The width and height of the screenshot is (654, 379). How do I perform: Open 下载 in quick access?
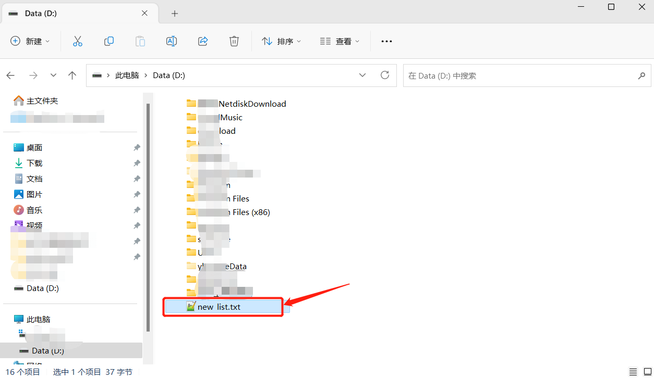[x=28, y=163]
